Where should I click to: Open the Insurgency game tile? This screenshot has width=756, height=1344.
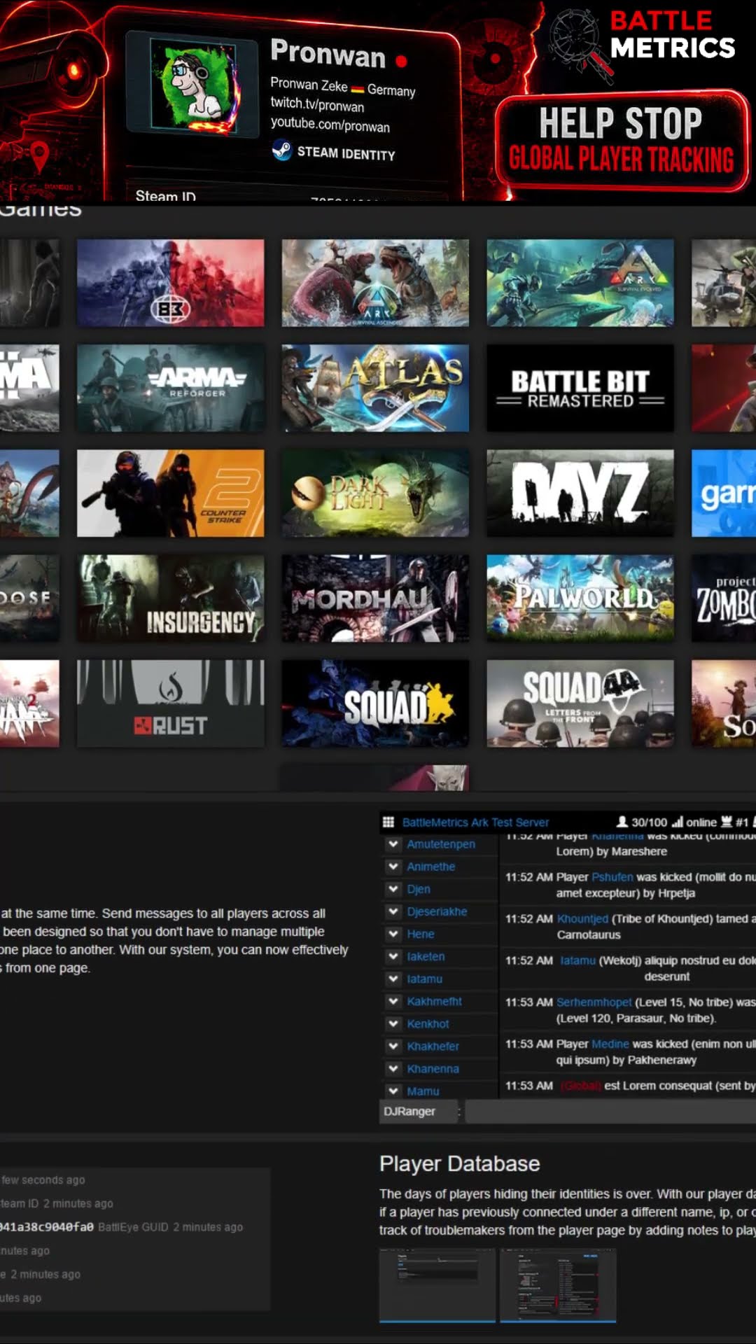171,598
